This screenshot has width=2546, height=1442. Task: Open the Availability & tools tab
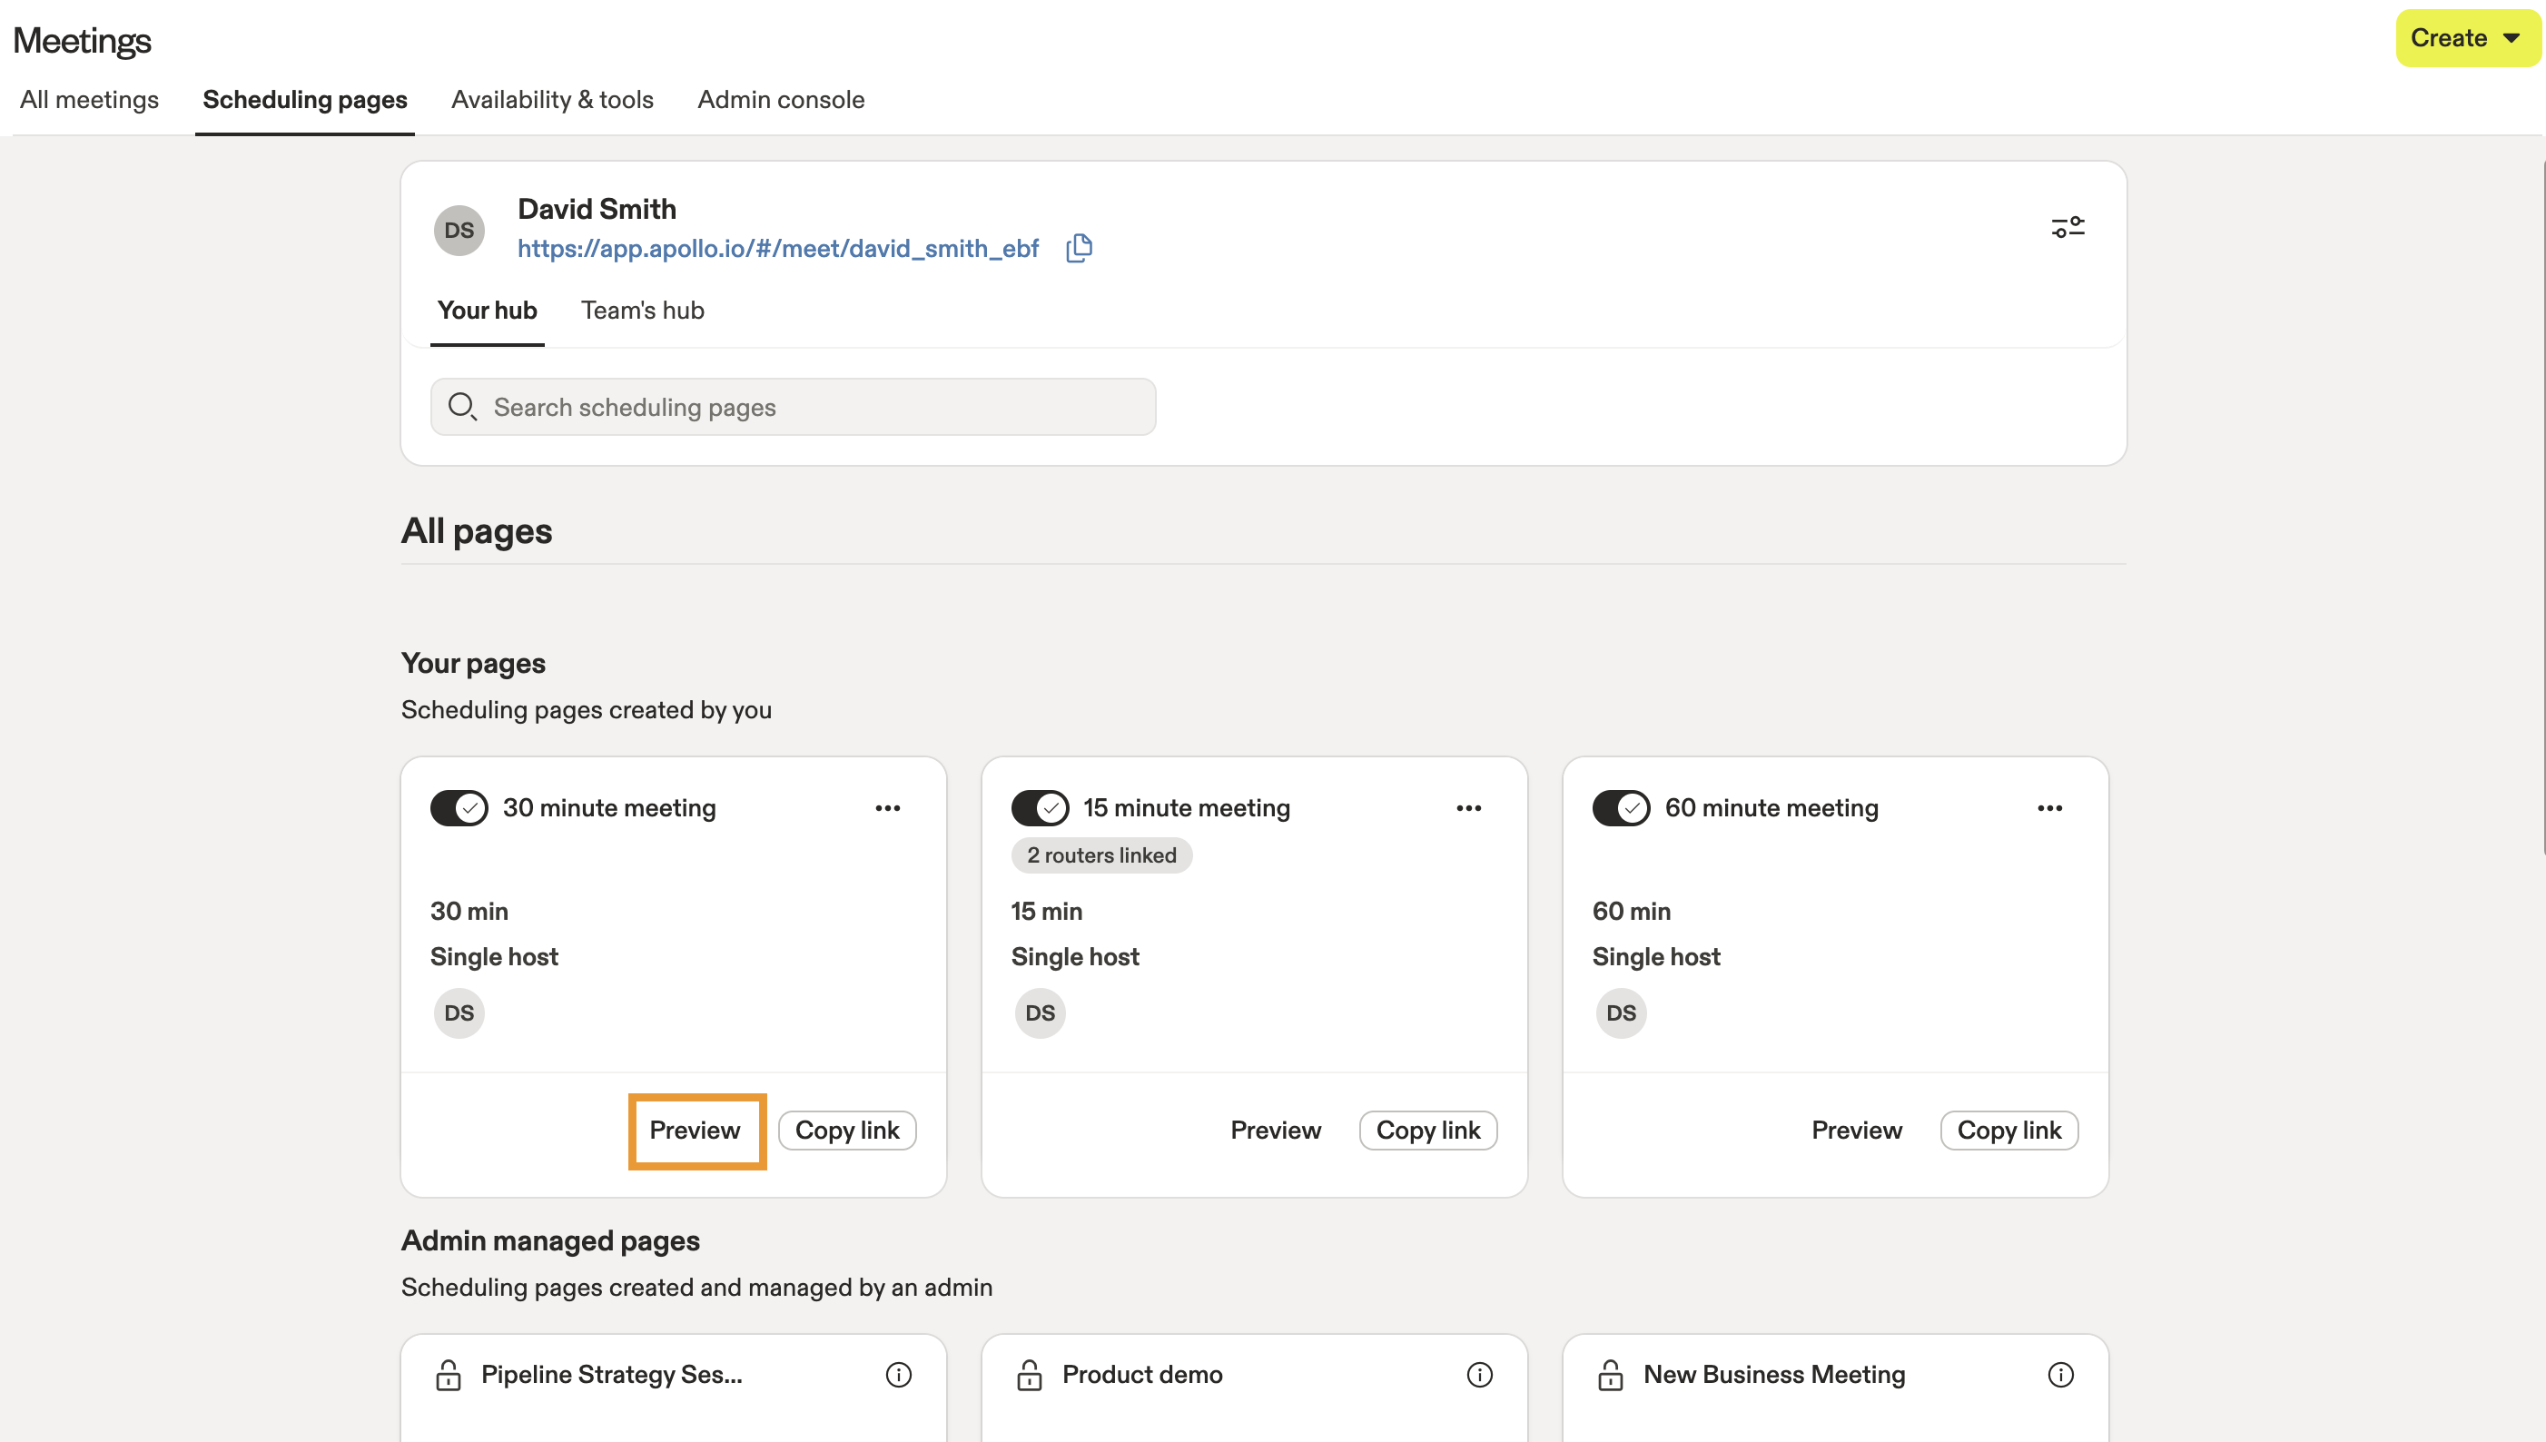pyautogui.click(x=551, y=100)
